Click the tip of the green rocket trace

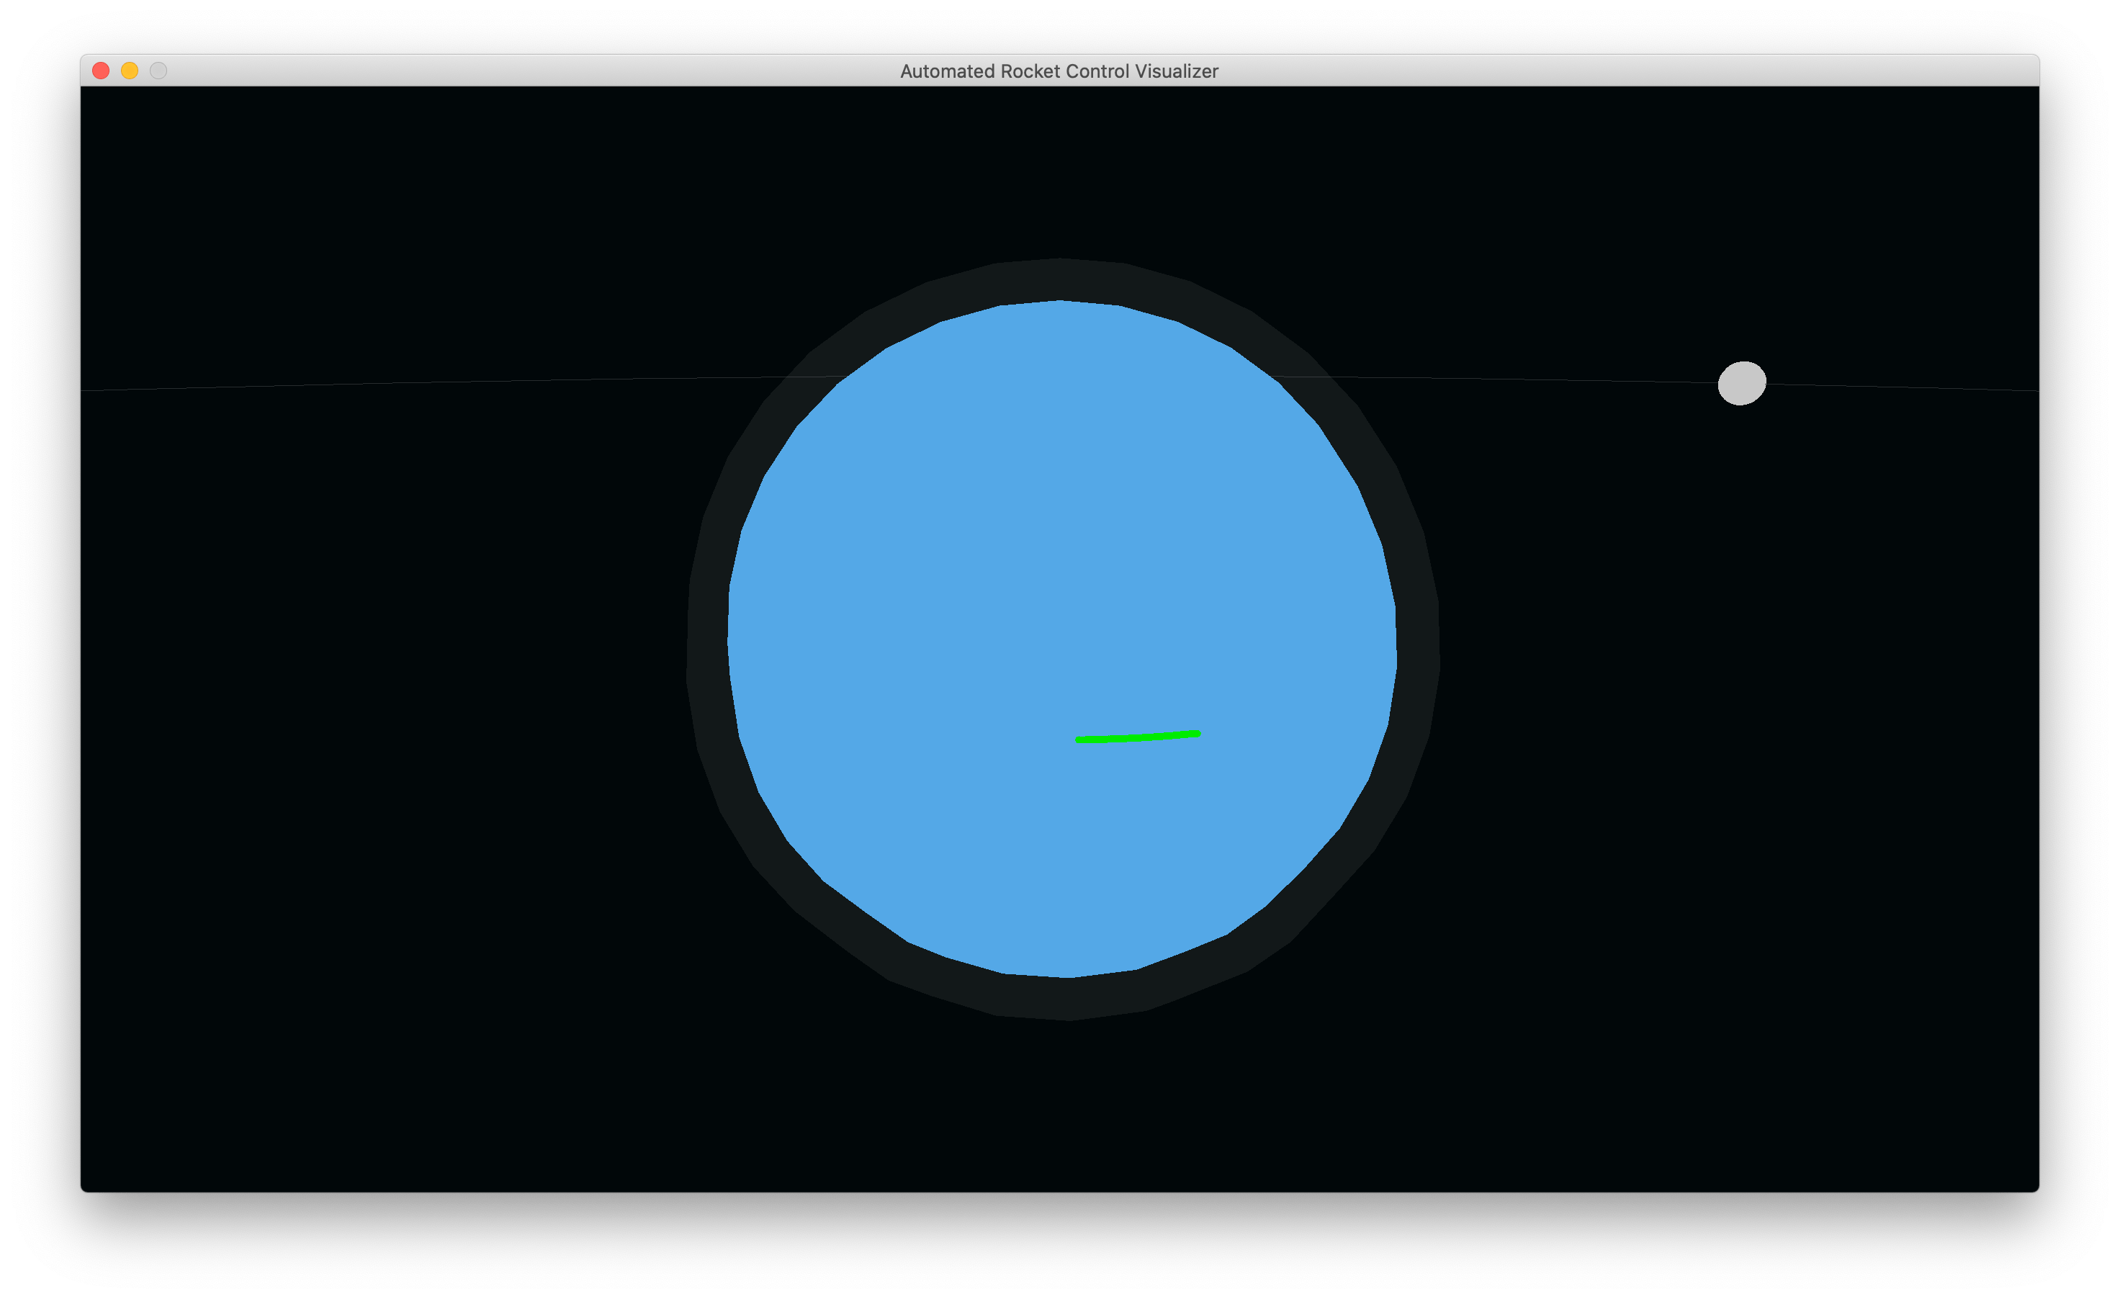pyautogui.click(x=1198, y=733)
